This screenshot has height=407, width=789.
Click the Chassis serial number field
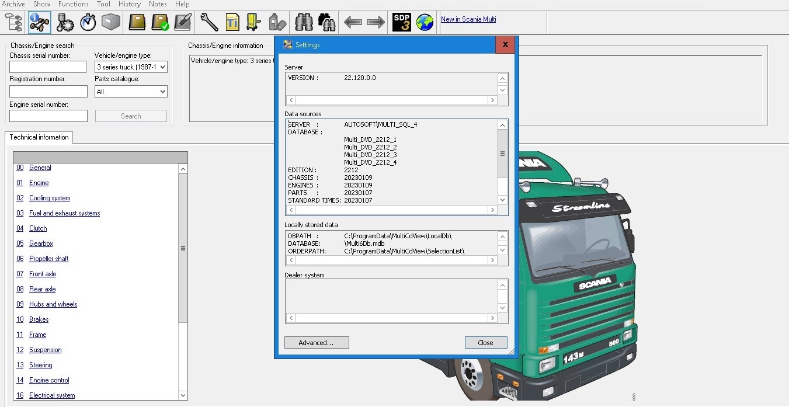click(48, 67)
